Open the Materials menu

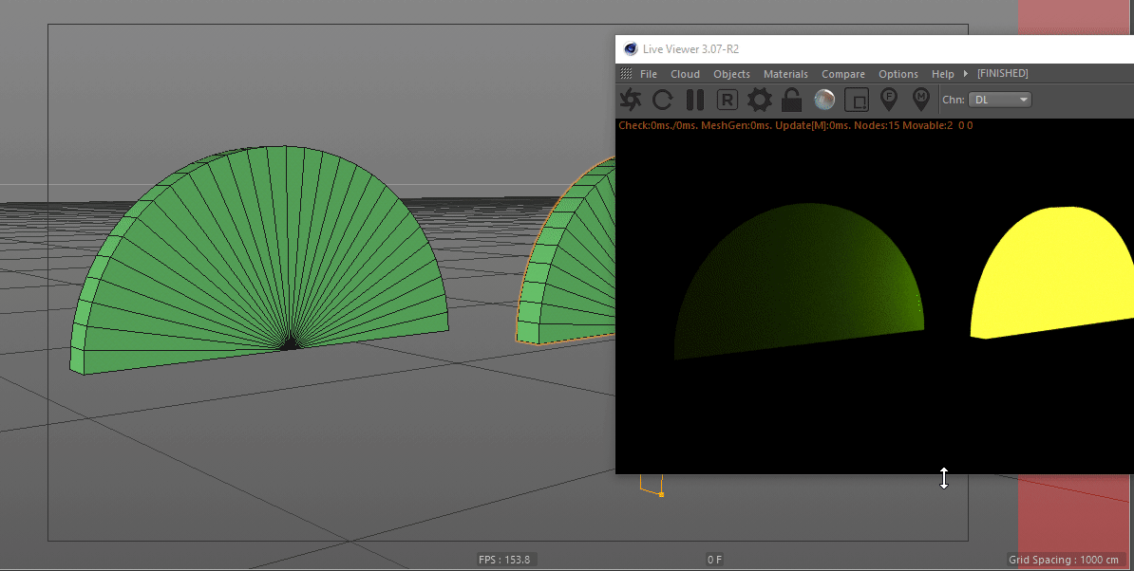[785, 74]
